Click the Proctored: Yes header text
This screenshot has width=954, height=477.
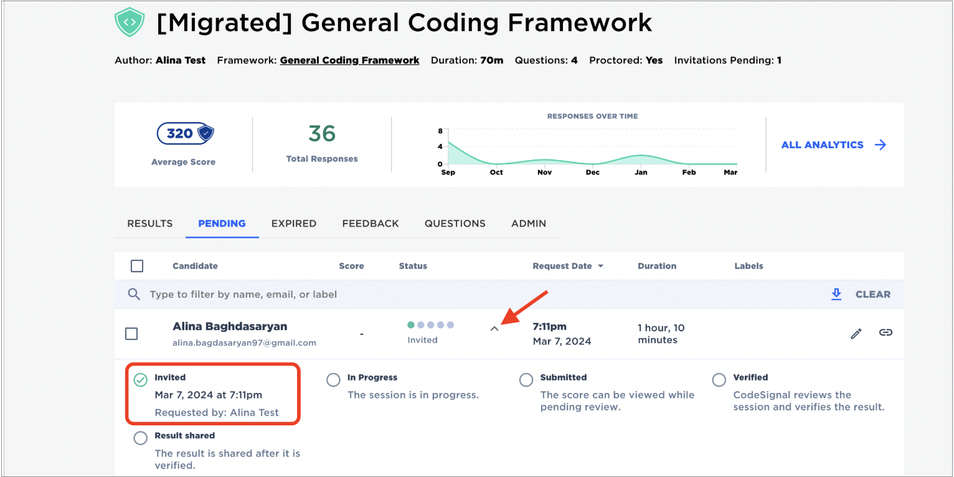pyautogui.click(x=626, y=60)
